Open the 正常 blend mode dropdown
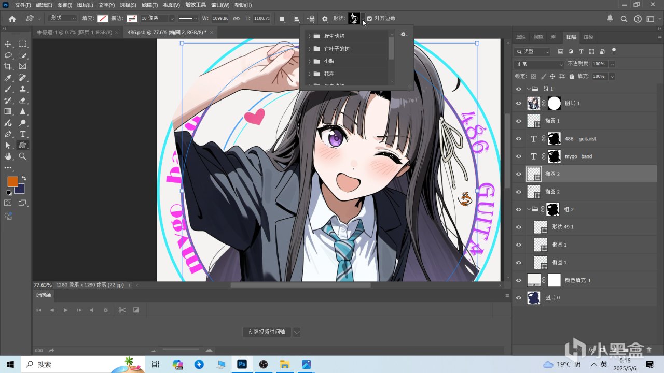The width and height of the screenshot is (664, 373). click(539, 64)
